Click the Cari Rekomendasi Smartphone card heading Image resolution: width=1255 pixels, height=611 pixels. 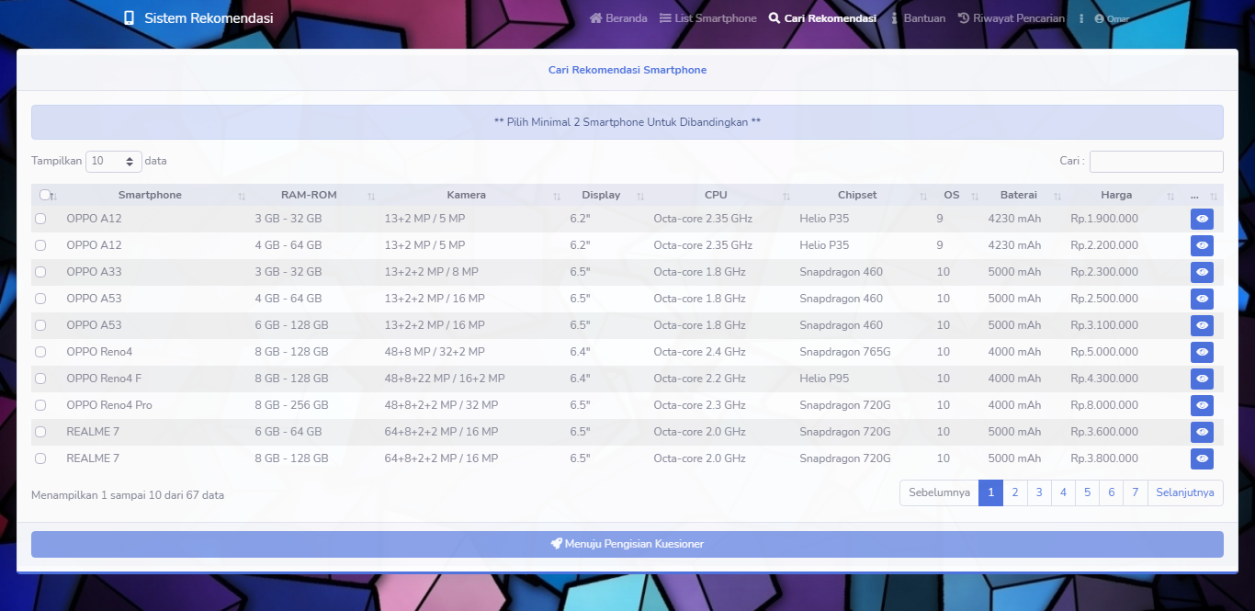(x=627, y=70)
